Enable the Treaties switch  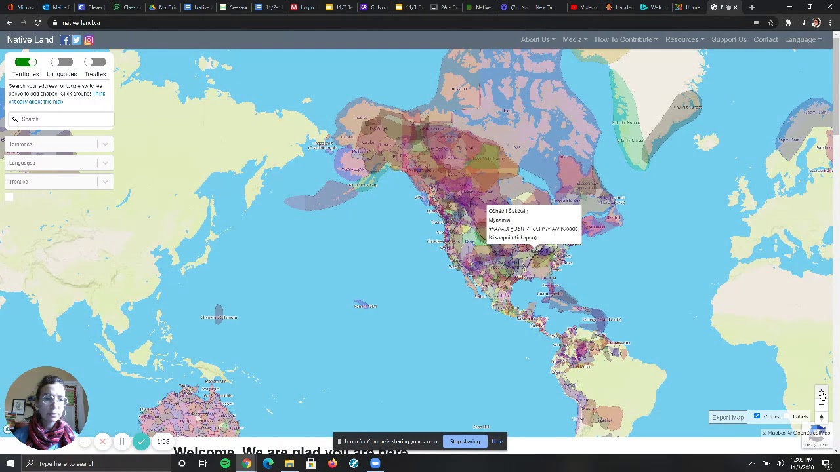(x=94, y=62)
